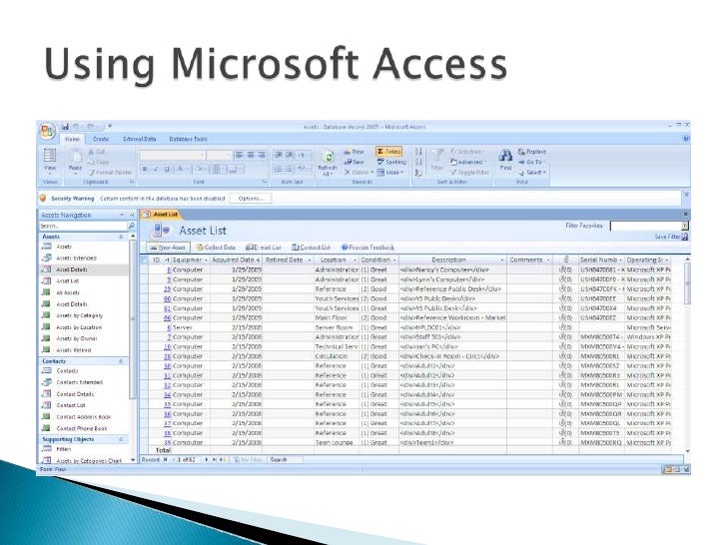The height and width of the screenshot is (545, 727).
Task: Toggle Bold formatting
Action: point(145,169)
